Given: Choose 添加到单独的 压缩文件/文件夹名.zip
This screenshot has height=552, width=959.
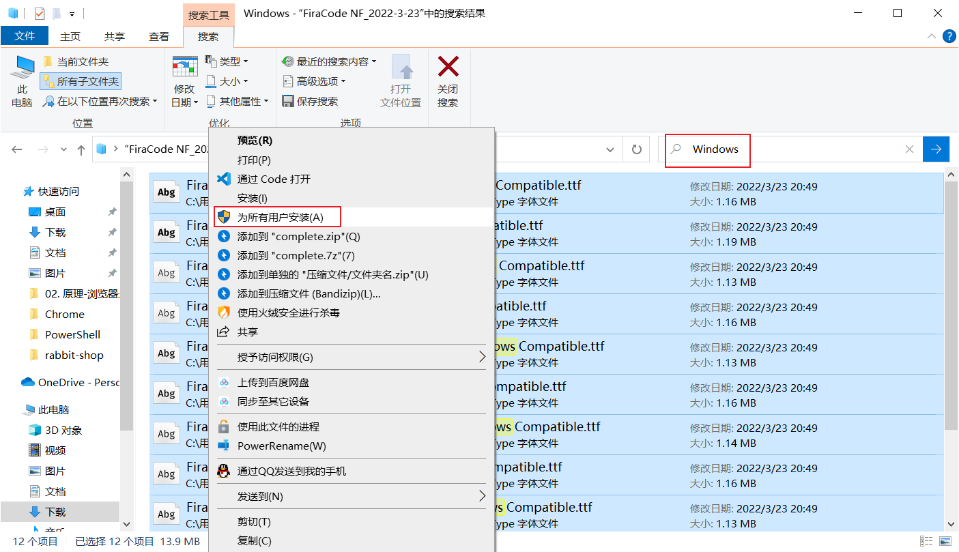Looking at the screenshot, I should point(351,274).
